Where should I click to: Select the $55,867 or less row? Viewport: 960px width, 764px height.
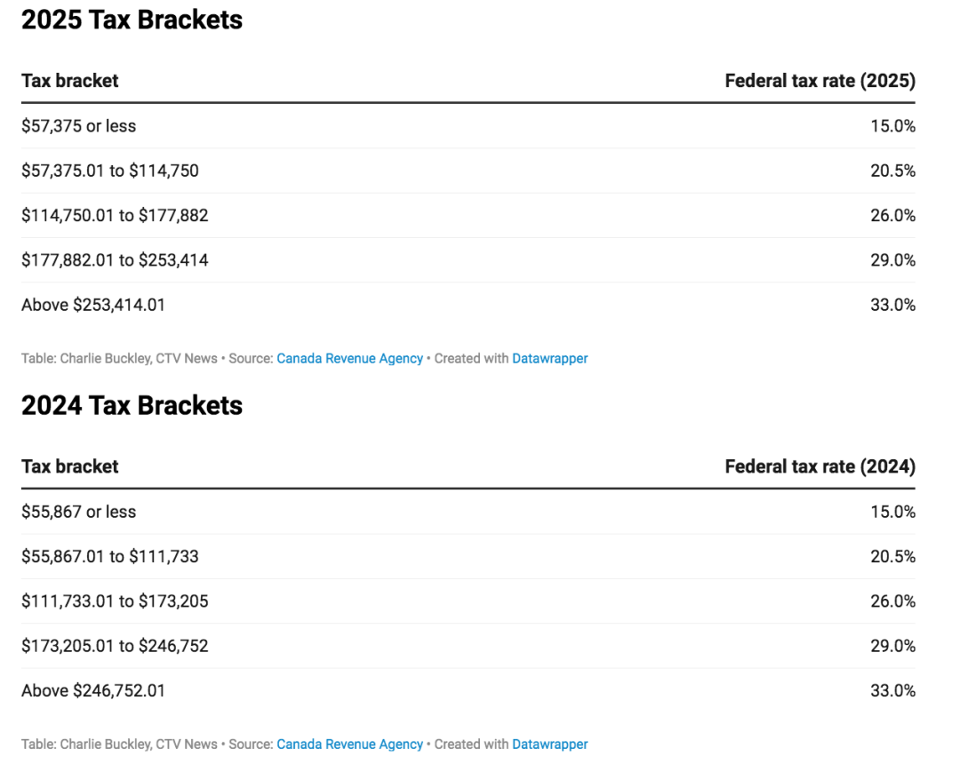tap(468, 512)
